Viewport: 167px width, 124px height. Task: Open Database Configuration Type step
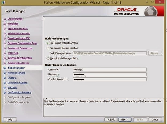coord(22,43)
